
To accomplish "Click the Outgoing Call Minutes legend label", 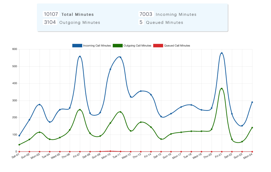I will (x=138, y=46).
